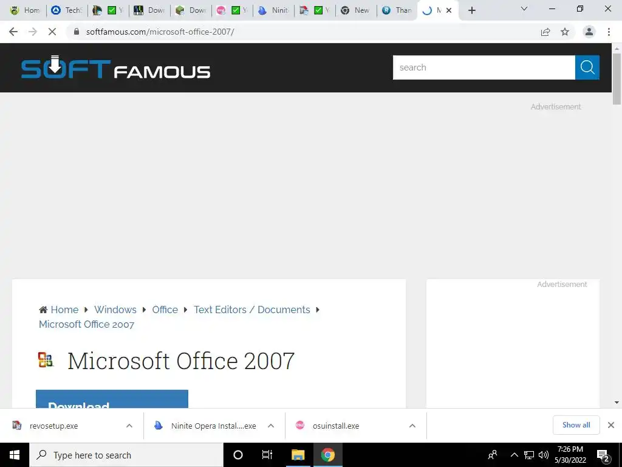Open the Office breadcrumb link

tap(165, 310)
